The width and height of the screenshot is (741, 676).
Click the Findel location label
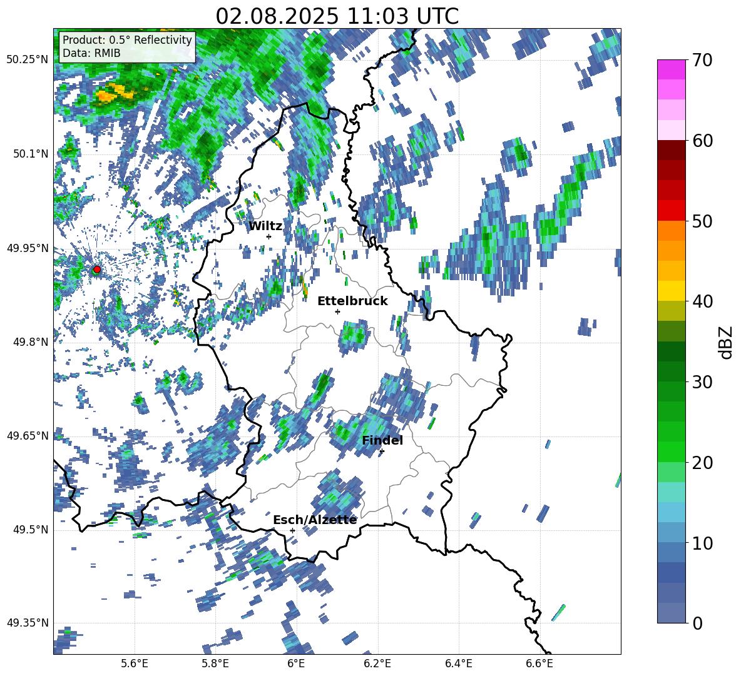click(382, 440)
